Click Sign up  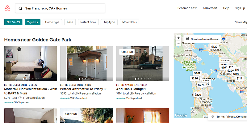coord(240,8)
